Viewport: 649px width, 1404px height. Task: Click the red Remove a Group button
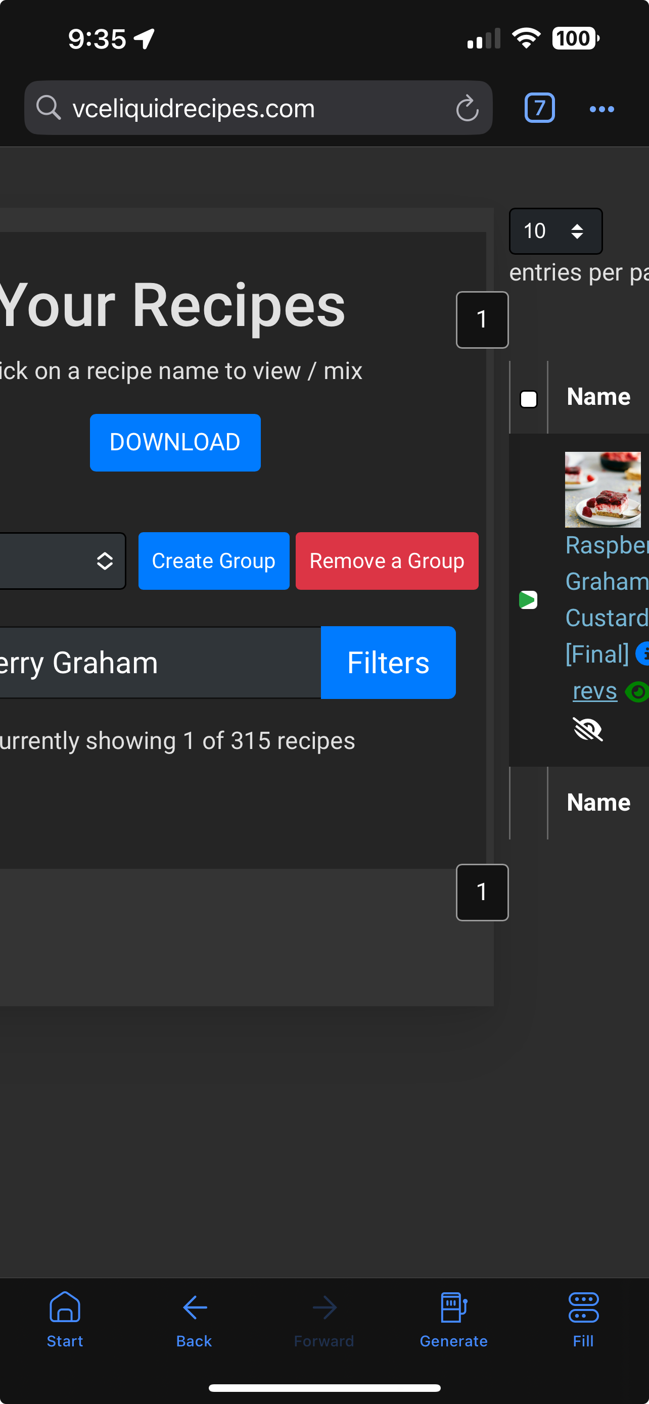pos(386,561)
